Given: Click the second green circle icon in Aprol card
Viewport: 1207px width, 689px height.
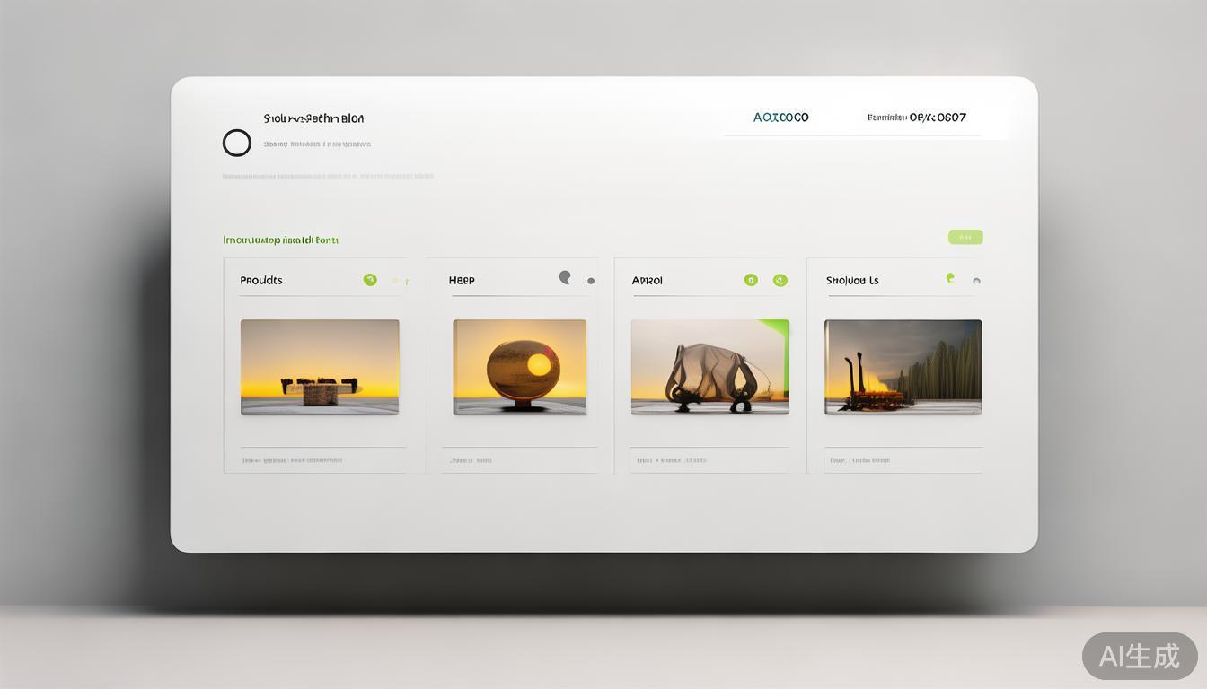Looking at the screenshot, I should (780, 280).
